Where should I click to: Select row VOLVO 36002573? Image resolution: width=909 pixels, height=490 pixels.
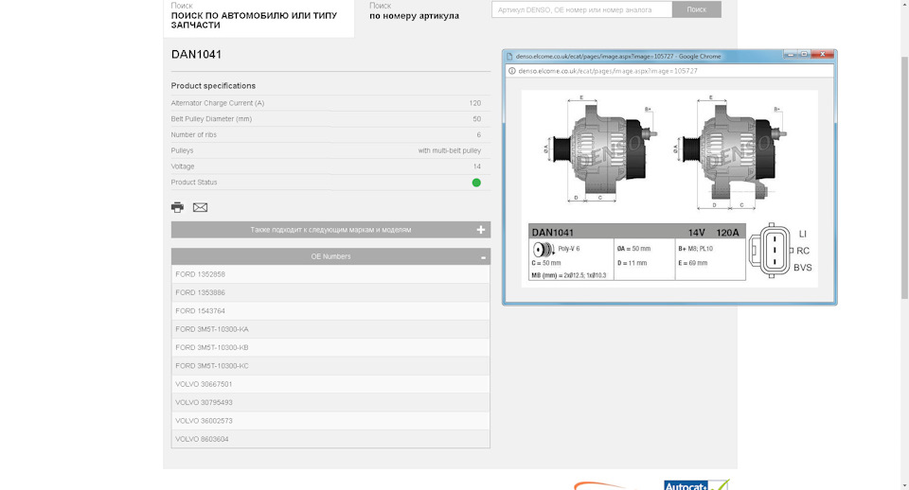click(330, 421)
